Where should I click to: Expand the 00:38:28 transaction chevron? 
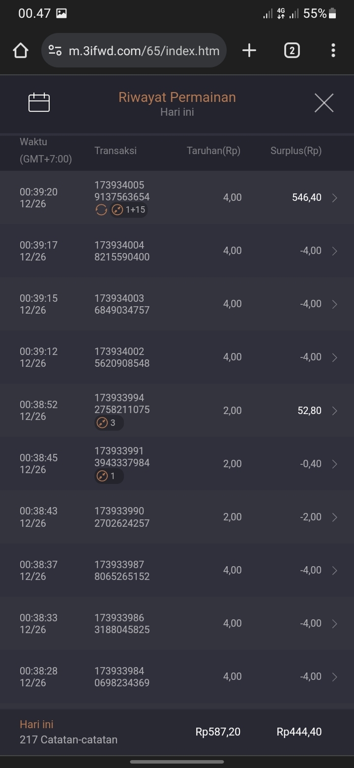click(x=335, y=677)
